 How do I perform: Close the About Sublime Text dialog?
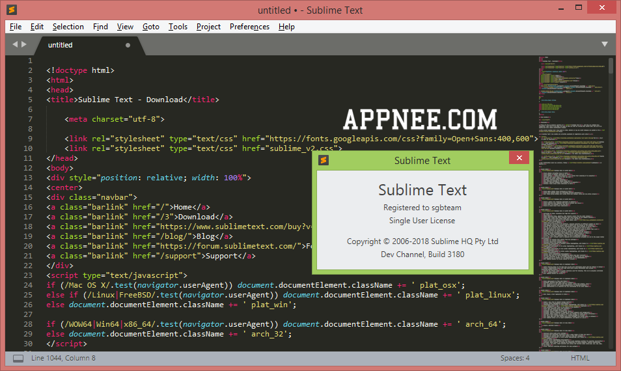[519, 158]
